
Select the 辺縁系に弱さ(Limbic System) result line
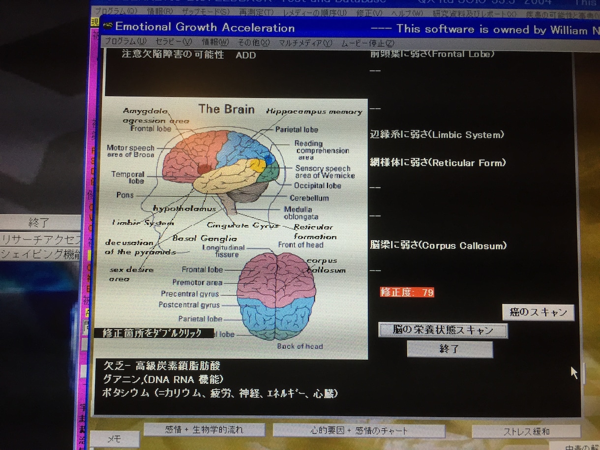tap(437, 135)
